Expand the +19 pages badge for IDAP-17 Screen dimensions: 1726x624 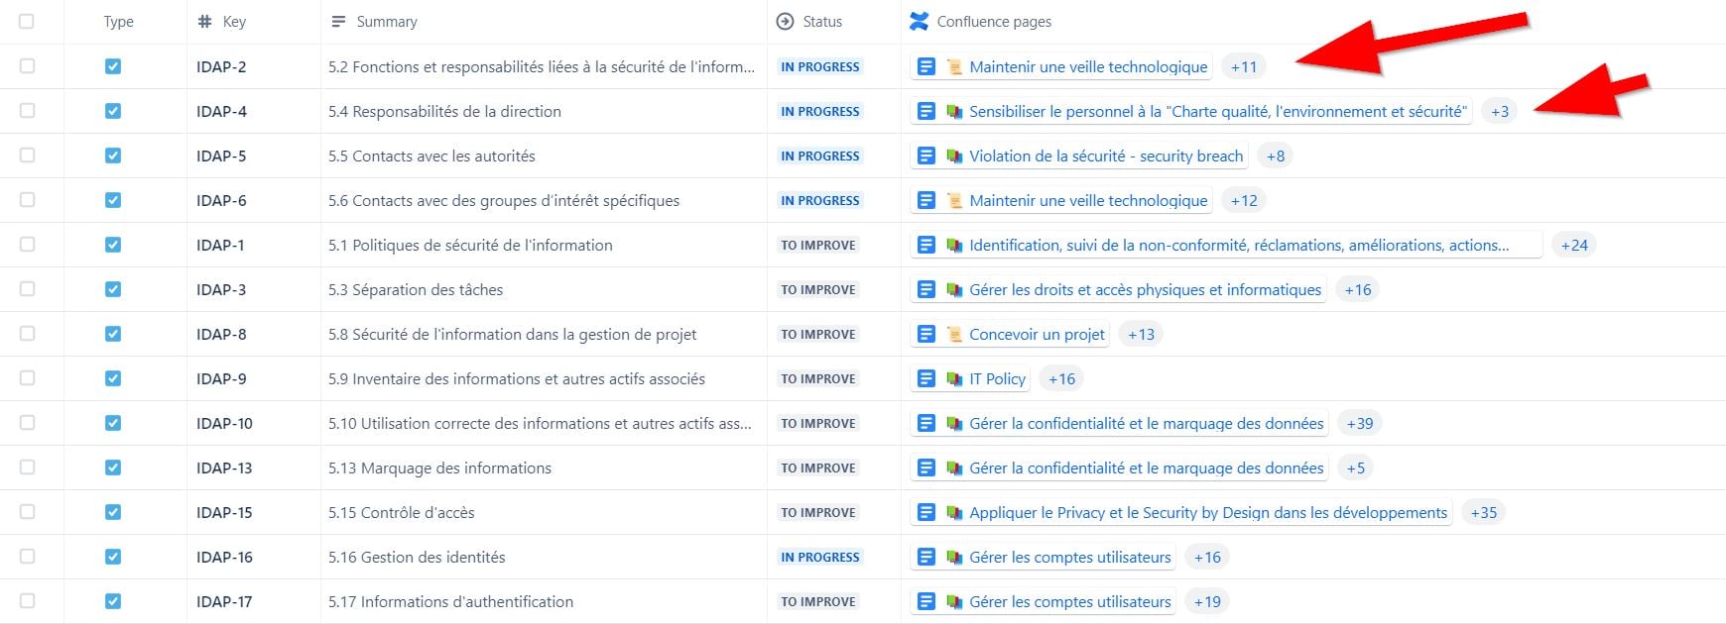(1207, 601)
